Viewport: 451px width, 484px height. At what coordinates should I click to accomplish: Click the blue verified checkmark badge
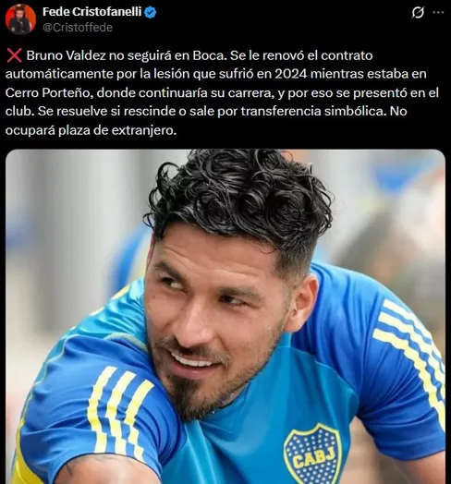pyautogui.click(x=150, y=12)
